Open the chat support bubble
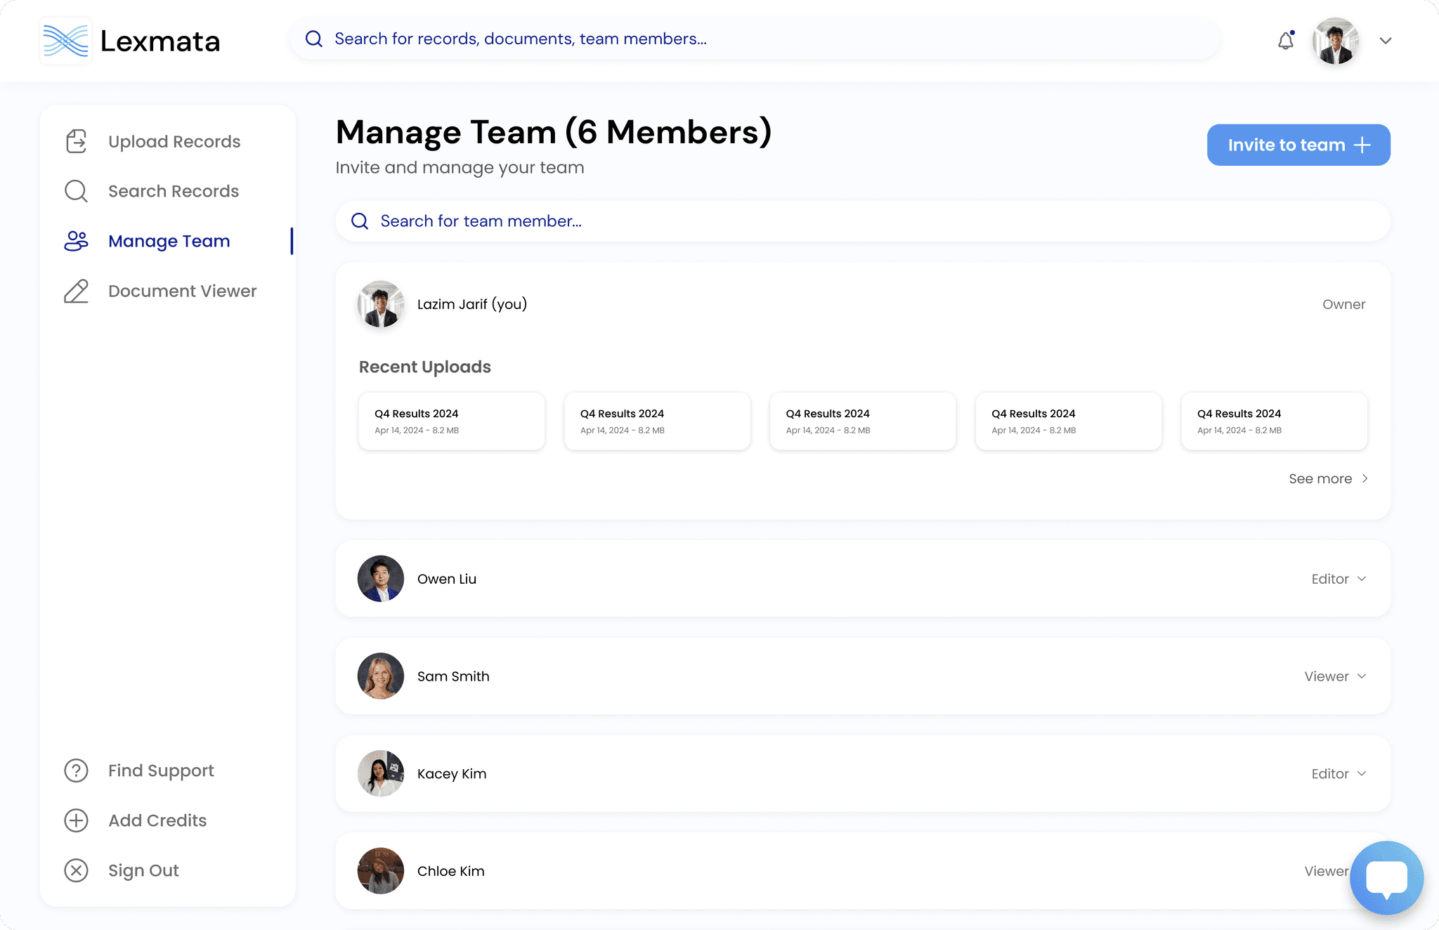The height and width of the screenshot is (930, 1439). click(x=1386, y=877)
